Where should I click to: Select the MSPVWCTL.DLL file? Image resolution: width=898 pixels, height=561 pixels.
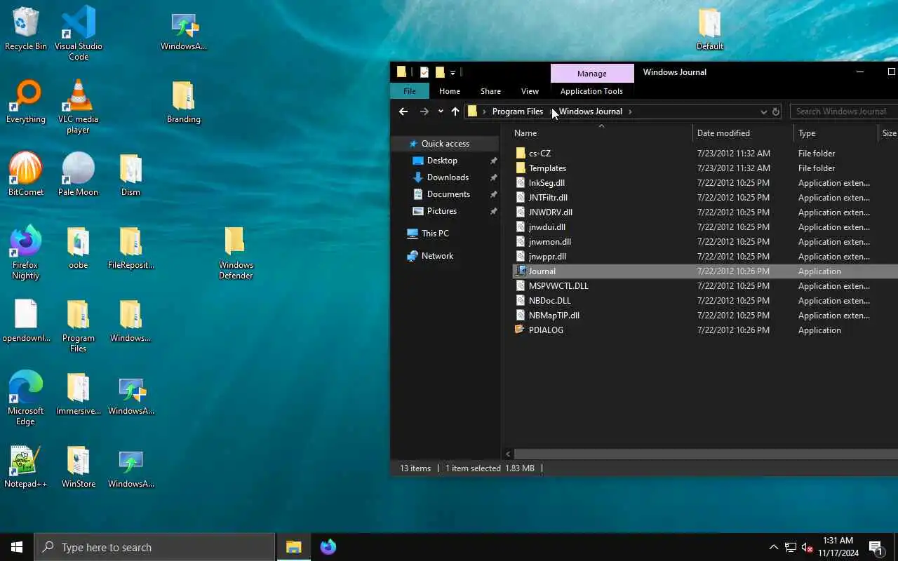[x=558, y=285]
